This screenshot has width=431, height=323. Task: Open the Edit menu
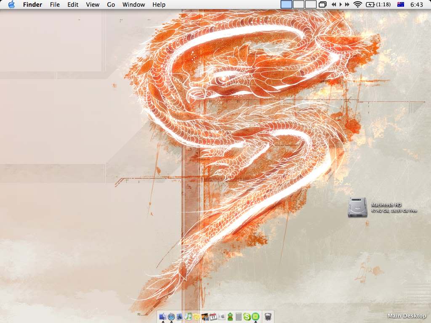[x=73, y=5]
